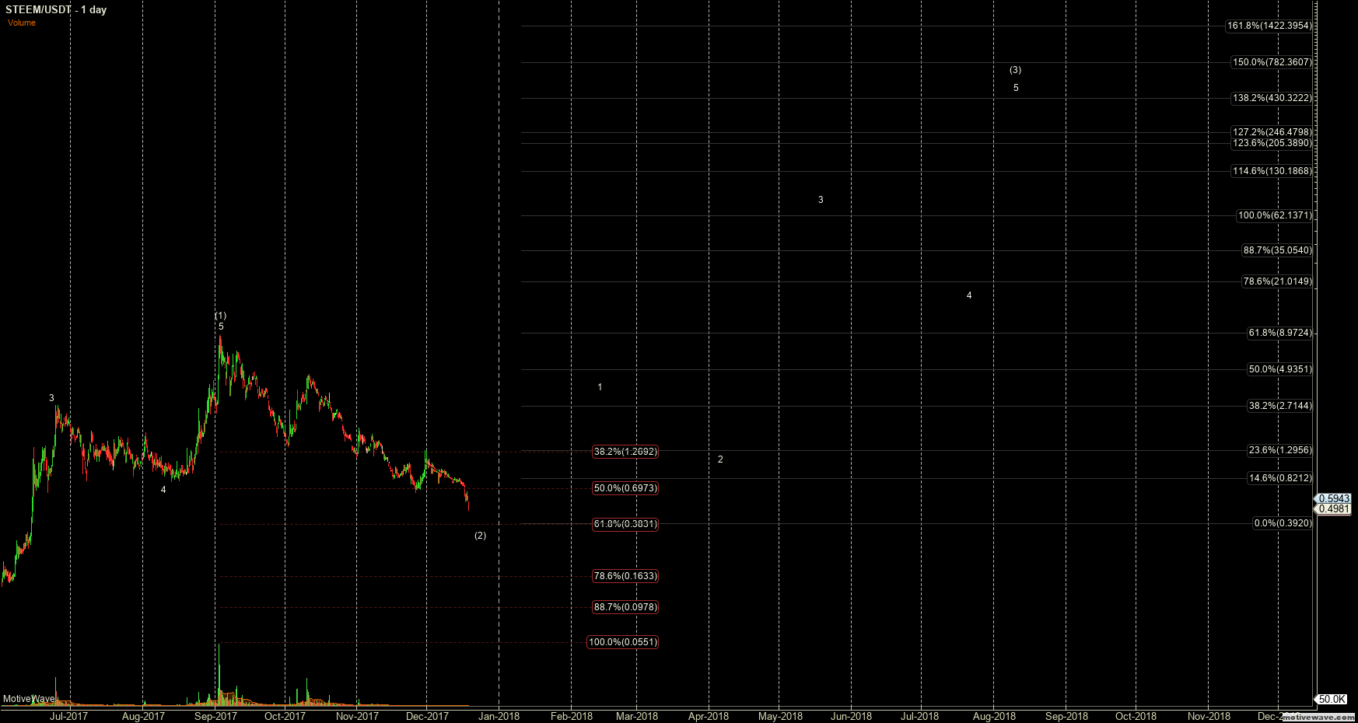Select the 100.0%(0.0551) retracement label

click(x=623, y=642)
